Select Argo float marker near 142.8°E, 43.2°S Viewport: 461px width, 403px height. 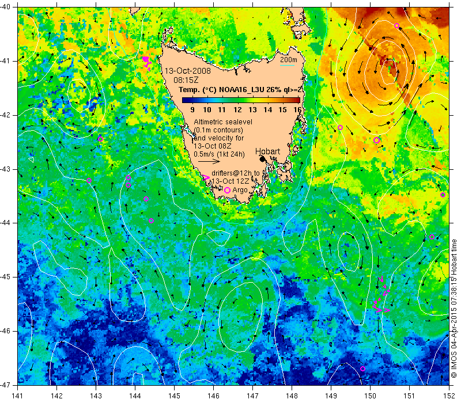point(89,180)
